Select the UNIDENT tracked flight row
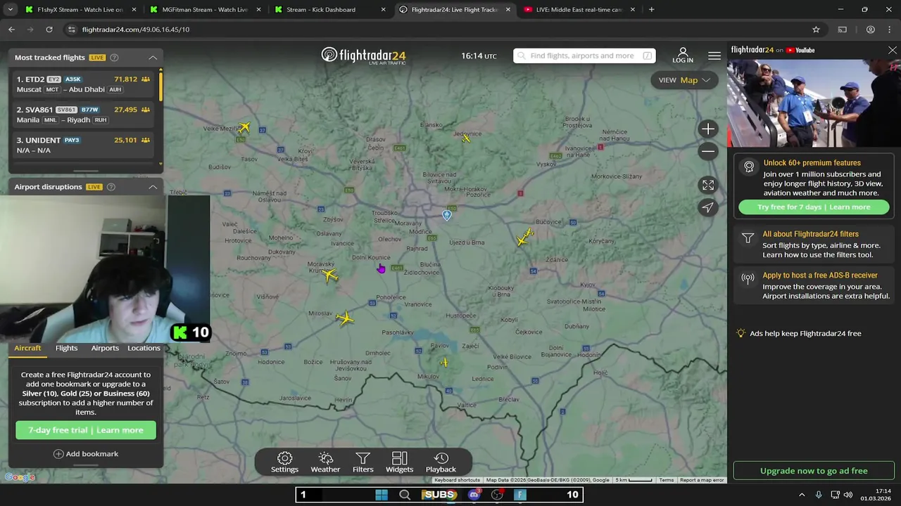 84,145
